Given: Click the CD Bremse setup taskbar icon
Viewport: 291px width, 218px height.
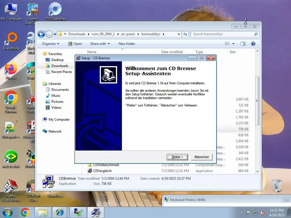Looking at the screenshot, I should click(96, 213).
